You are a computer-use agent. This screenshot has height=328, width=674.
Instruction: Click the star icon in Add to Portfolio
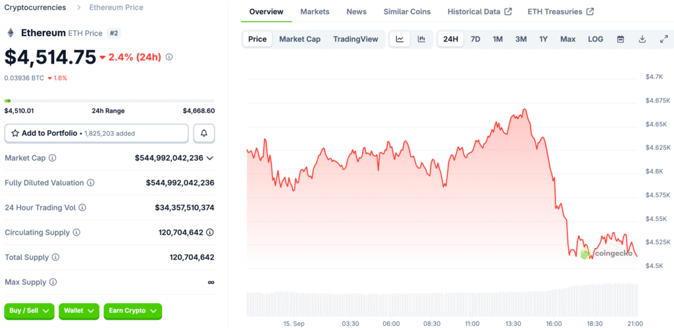[x=15, y=133]
